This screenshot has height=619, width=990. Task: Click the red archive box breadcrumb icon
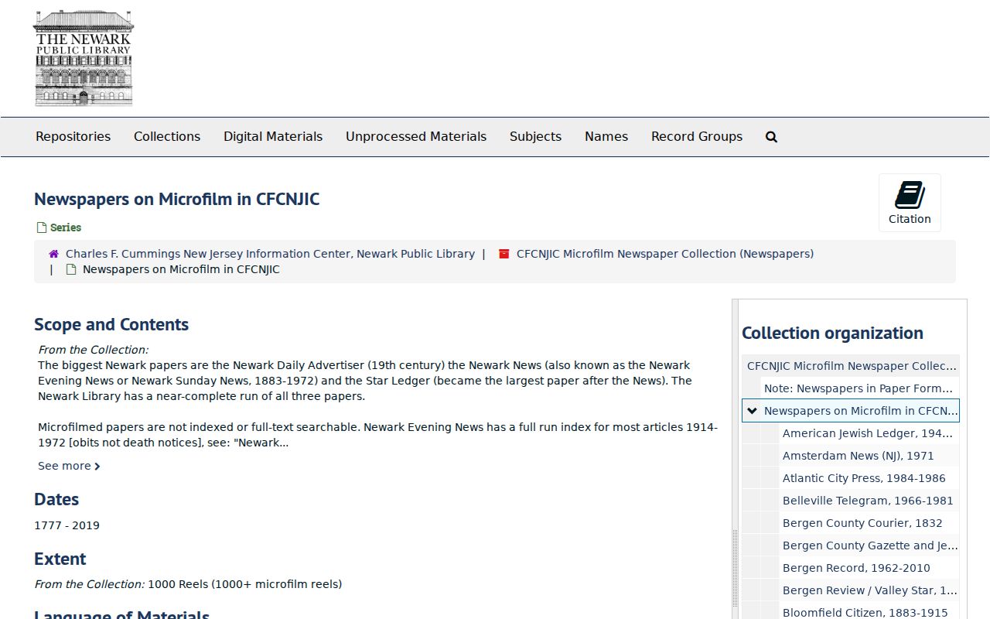pyautogui.click(x=504, y=254)
